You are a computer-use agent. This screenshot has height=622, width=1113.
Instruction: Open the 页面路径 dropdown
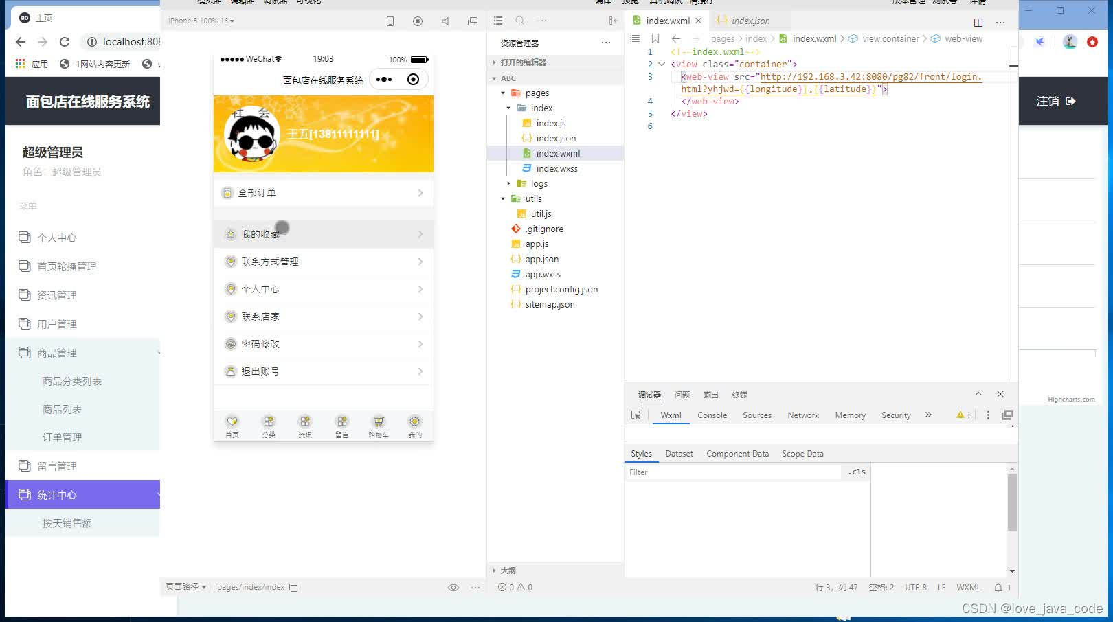185,588
